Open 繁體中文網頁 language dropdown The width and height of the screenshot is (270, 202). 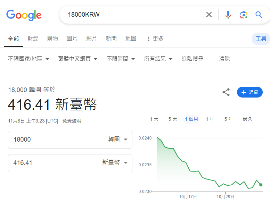click(x=77, y=59)
